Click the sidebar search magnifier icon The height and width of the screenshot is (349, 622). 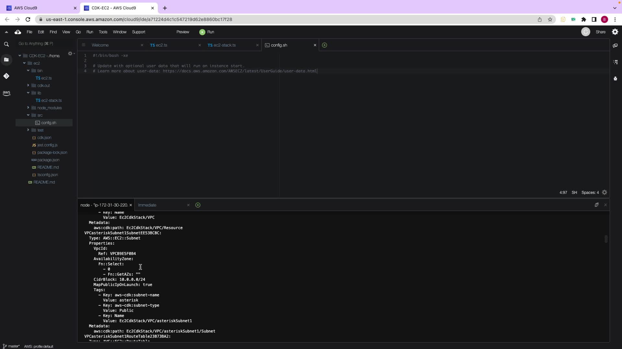6,44
